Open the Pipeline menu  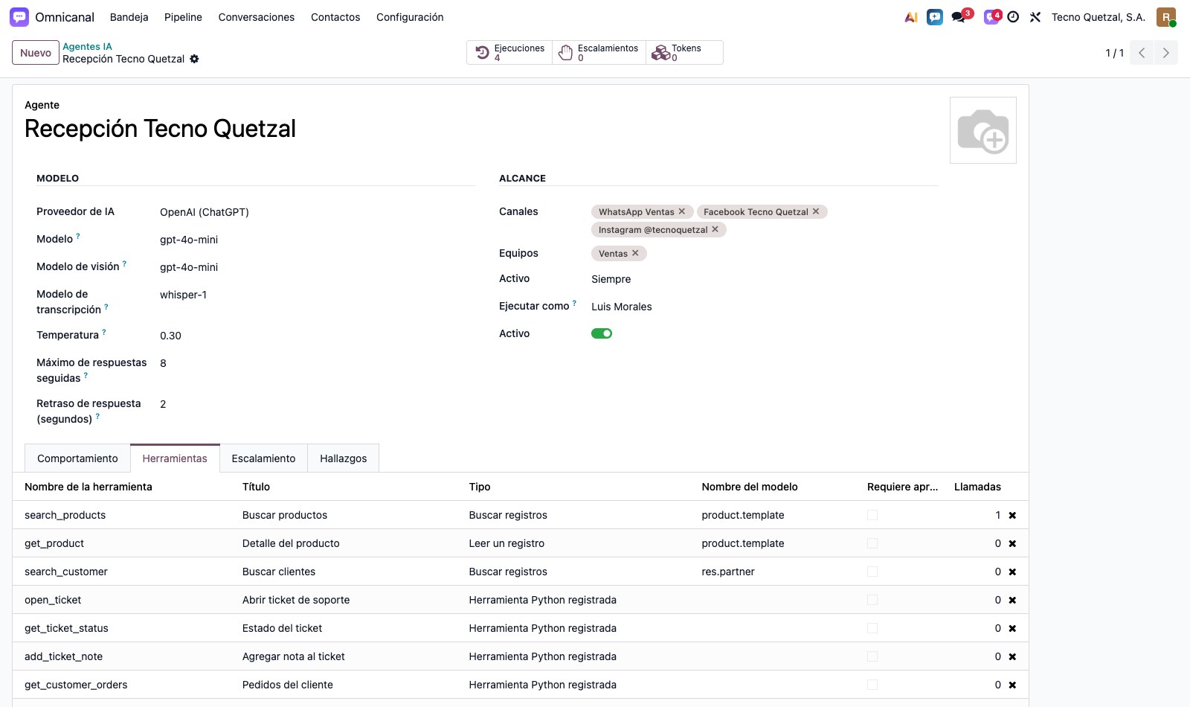click(x=183, y=17)
